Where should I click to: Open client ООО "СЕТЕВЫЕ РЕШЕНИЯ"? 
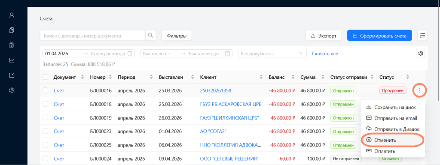pyautogui.click(x=229, y=159)
